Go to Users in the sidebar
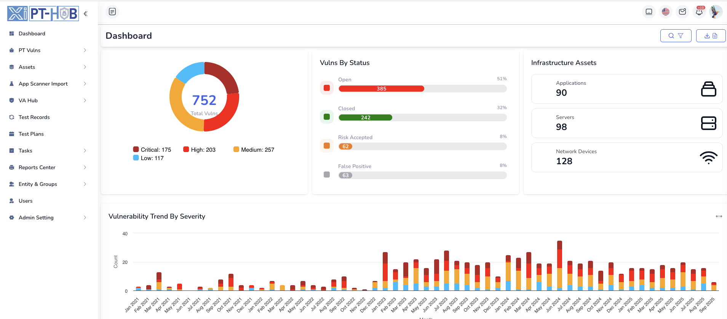 click(26, 201)
